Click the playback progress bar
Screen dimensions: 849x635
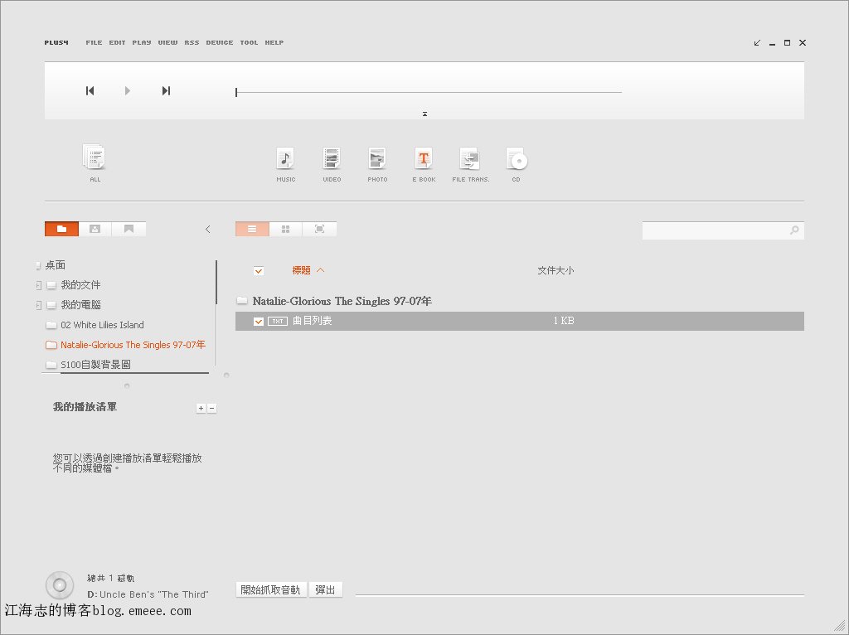pos(429,93)
